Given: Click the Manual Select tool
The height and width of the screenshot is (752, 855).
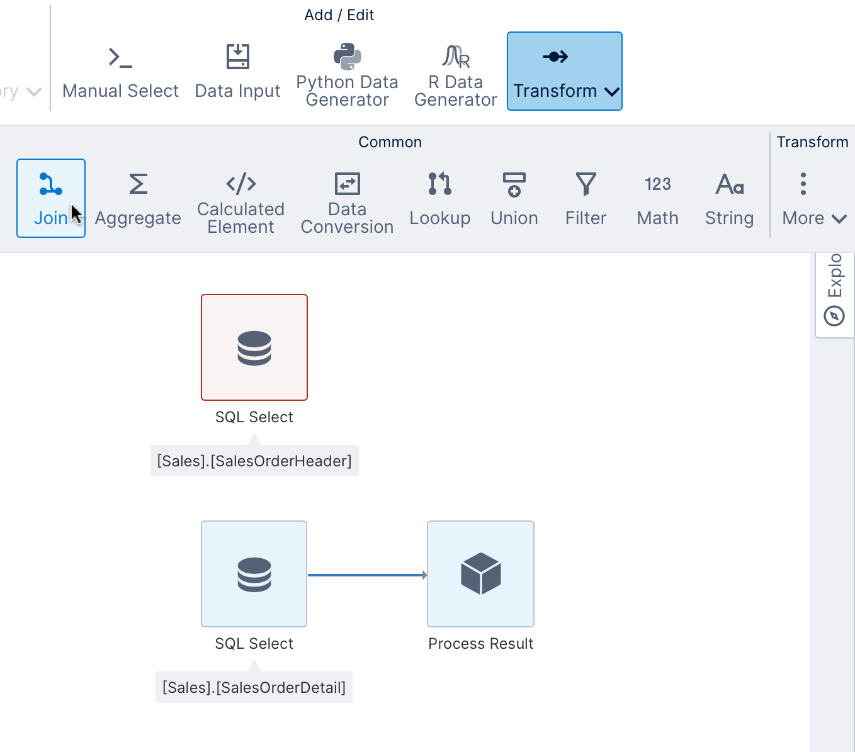Looking at the screenshot, I should (x=120, y=72).
